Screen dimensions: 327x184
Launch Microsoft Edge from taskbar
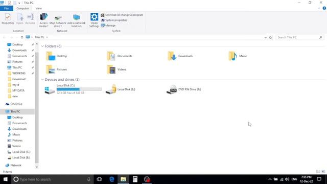(x=112, y=179)
